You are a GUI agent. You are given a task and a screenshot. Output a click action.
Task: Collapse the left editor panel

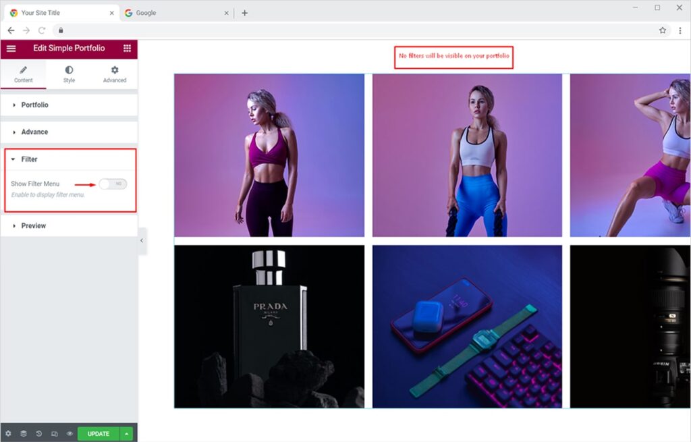(x=142, y=241)
